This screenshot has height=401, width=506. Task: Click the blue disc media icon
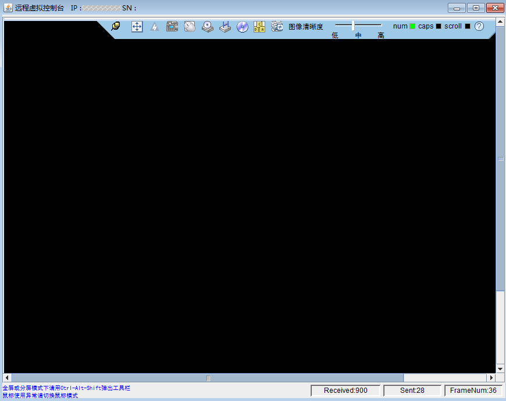pyautogui.click(x=243, y=27)
